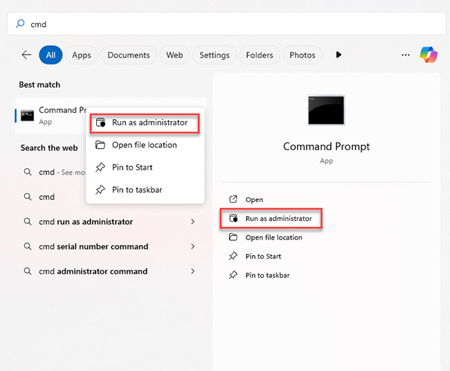Click the large Command Prompt icon in preview
This screenshot has height=371, width=450.
(326, 110)
